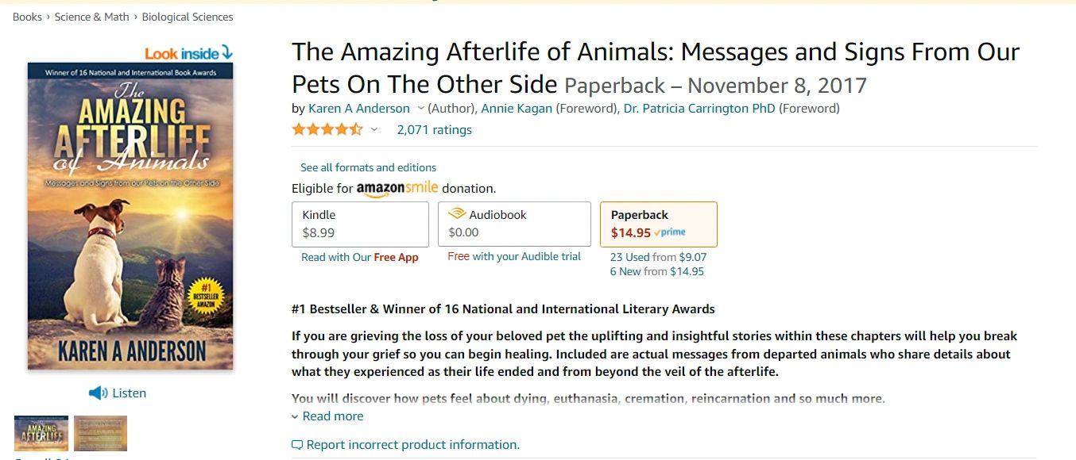Open the Biological Sciences breadcrumb

(x=188, y=17)
